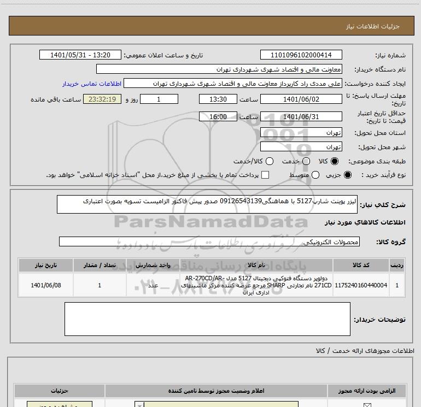This screenshot has height=407, width=421.
Task: Click the request creator field
Action: coord(233,83)
